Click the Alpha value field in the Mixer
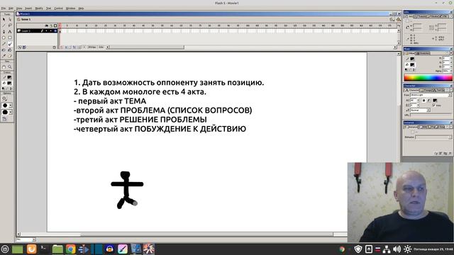 pos(445,71)
